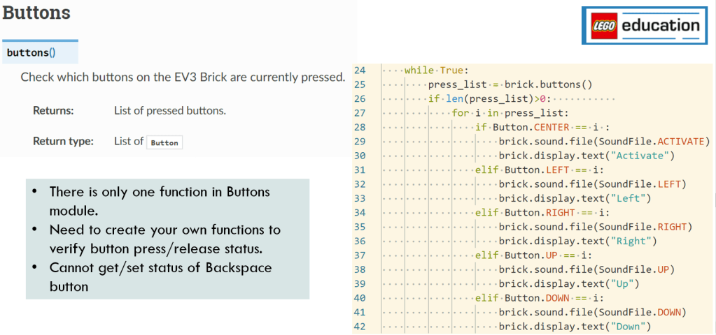Screen dimensions: 716x335
Task: Place cursor on the while True line
Action: [436, 70]
